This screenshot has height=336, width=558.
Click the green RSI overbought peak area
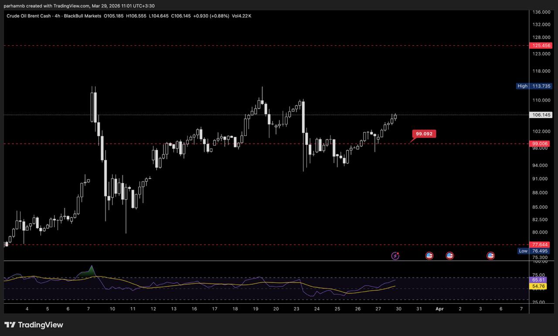pos(90,272)
